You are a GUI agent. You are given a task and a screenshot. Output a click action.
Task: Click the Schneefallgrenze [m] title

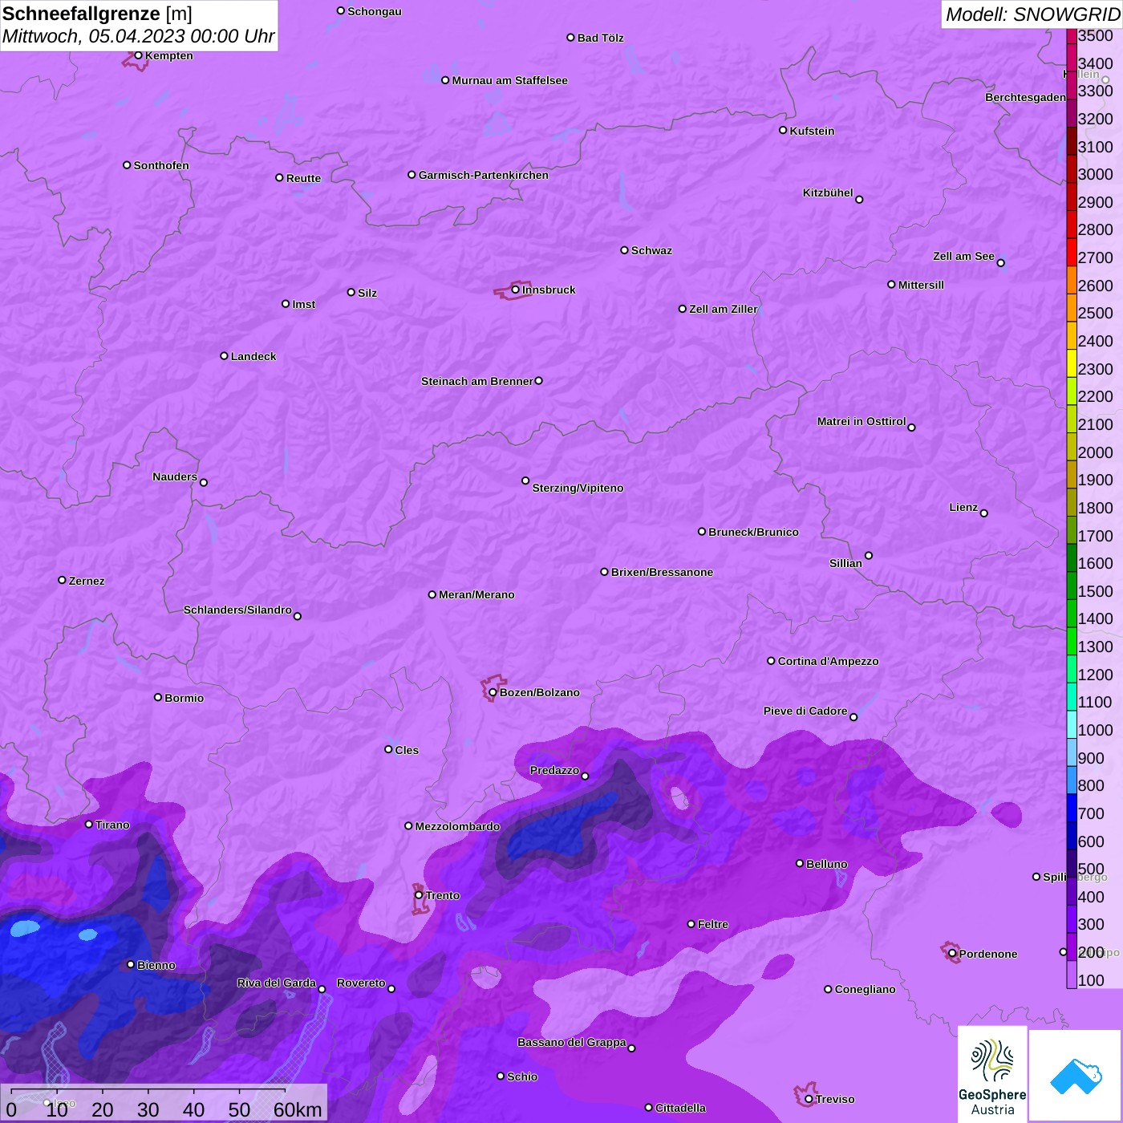point(97,14)
